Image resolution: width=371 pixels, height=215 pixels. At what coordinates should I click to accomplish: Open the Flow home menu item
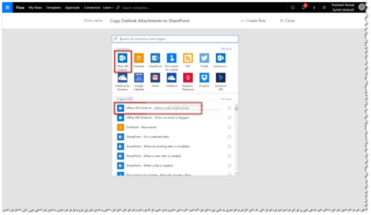(20, 7)
